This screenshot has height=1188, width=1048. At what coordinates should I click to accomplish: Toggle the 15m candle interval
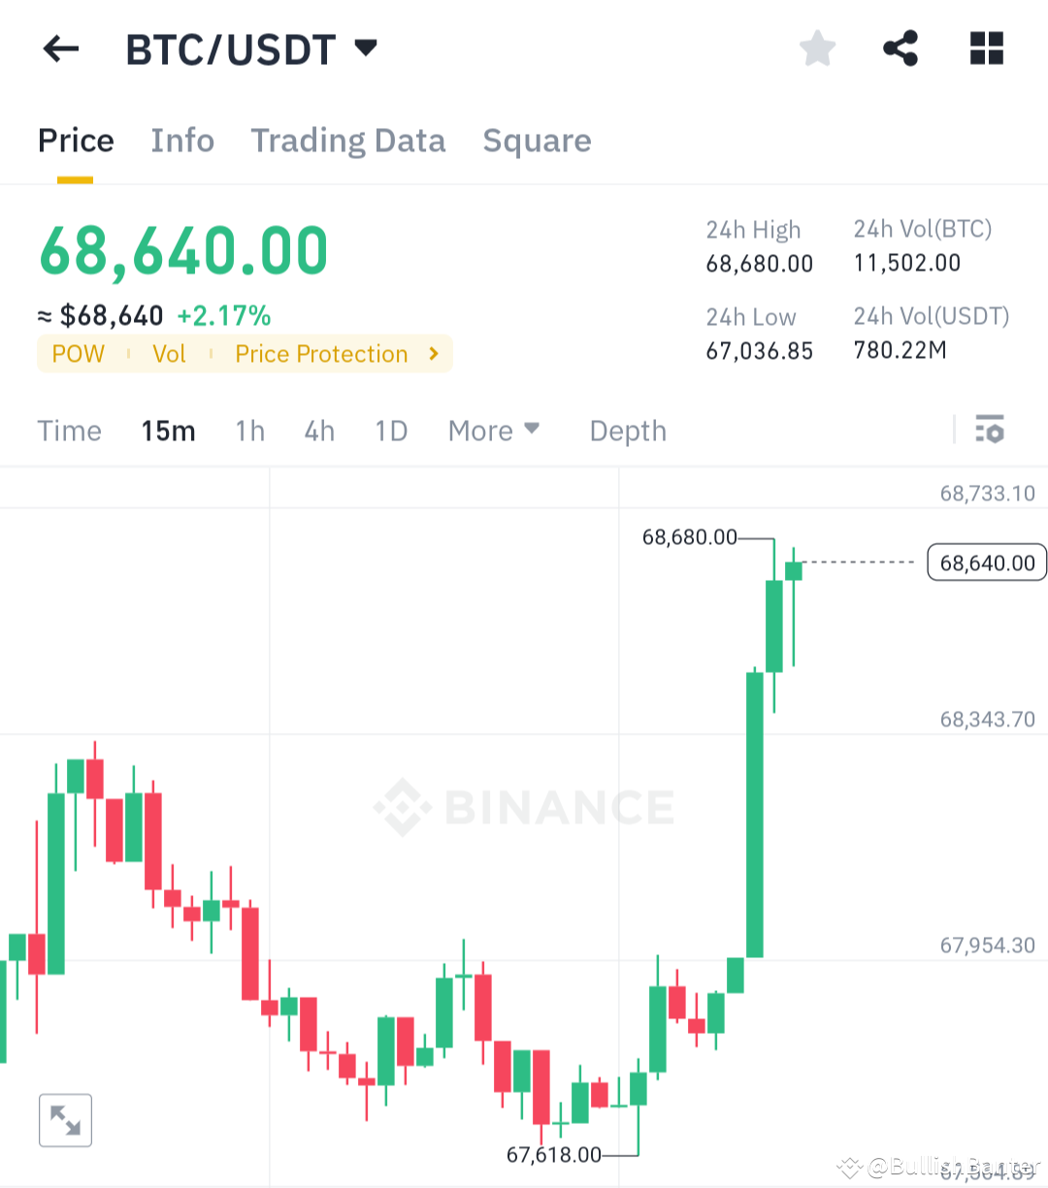coord(168,430)
